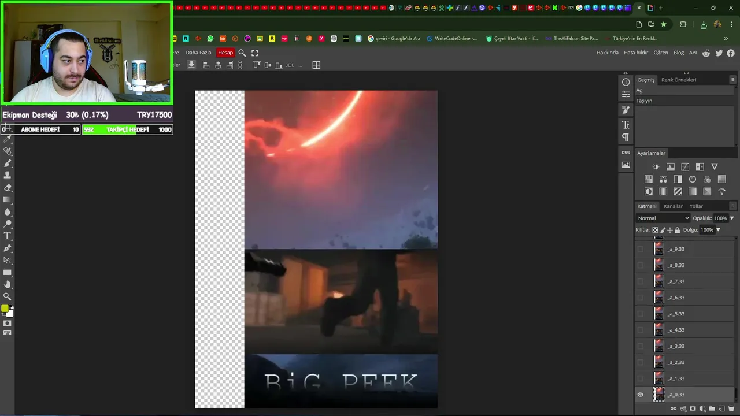Switch to the Yollar tab
This screenshot has height=416, width=740.
click(x=696, y=206)
